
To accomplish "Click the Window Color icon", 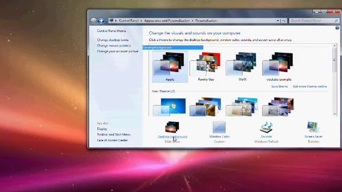I will 219,127.
